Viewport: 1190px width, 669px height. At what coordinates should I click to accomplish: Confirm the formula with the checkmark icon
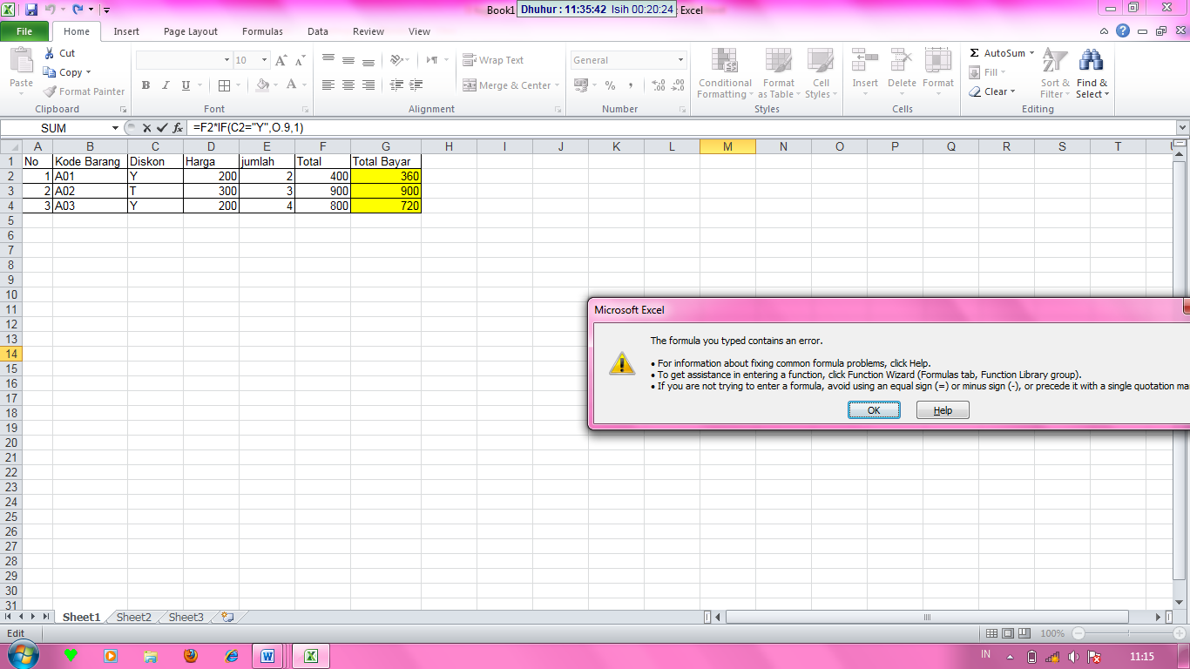(161, 128)
